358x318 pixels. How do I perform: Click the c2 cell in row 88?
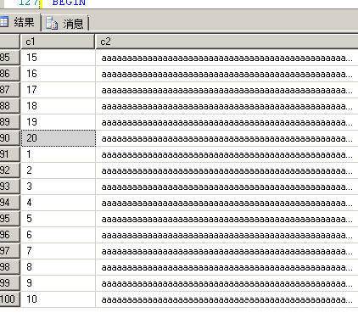227,106
